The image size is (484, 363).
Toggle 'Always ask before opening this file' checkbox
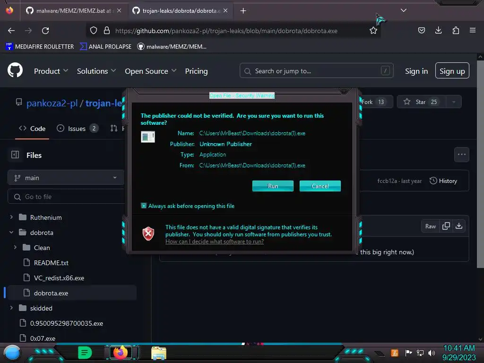click(x=144, y=206)
